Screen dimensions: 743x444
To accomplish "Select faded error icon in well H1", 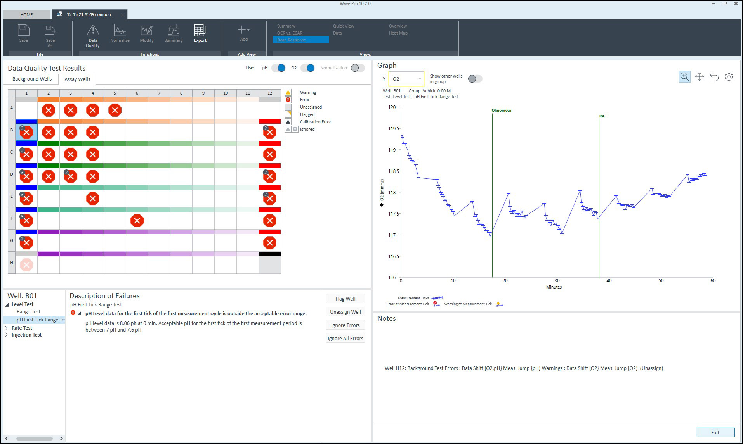I will (x=26, y=265).
